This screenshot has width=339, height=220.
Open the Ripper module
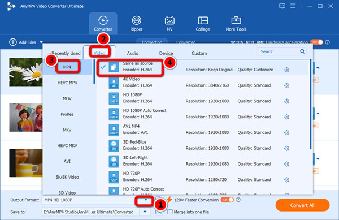pos(136,23)
